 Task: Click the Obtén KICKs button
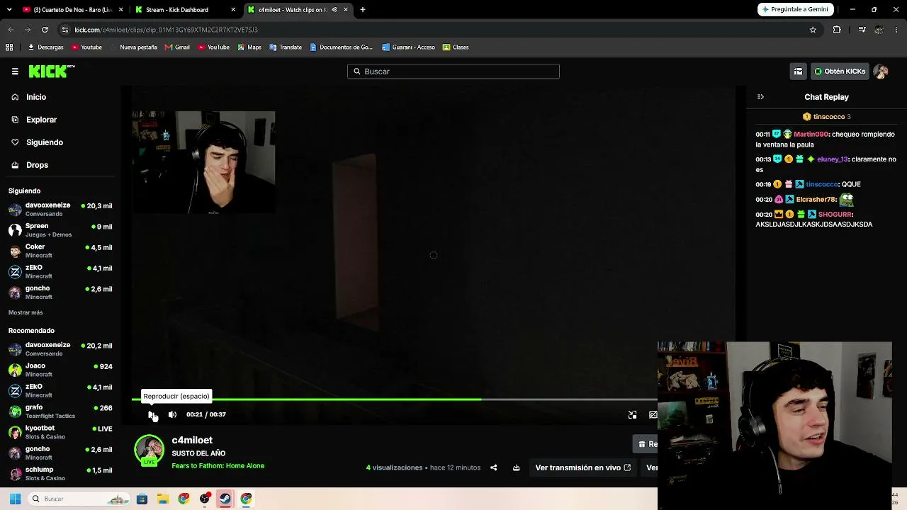point(840,71)
